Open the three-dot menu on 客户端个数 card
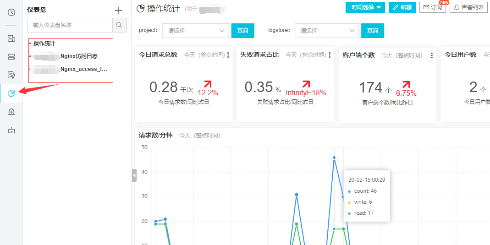The image size is (490, 245). tap(432, 55)
